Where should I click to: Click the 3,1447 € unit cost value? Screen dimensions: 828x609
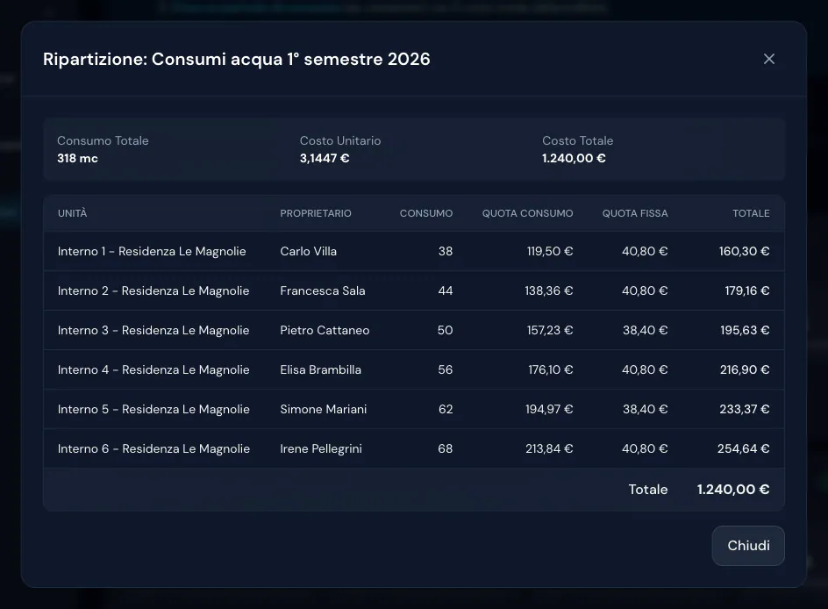tap(325, 159)
